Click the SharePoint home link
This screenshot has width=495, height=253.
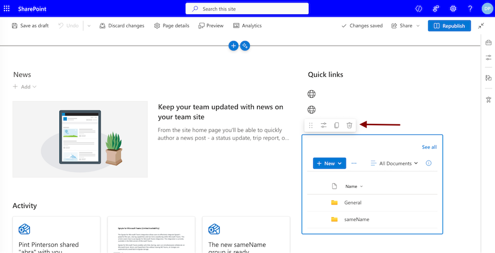(32, 9)
